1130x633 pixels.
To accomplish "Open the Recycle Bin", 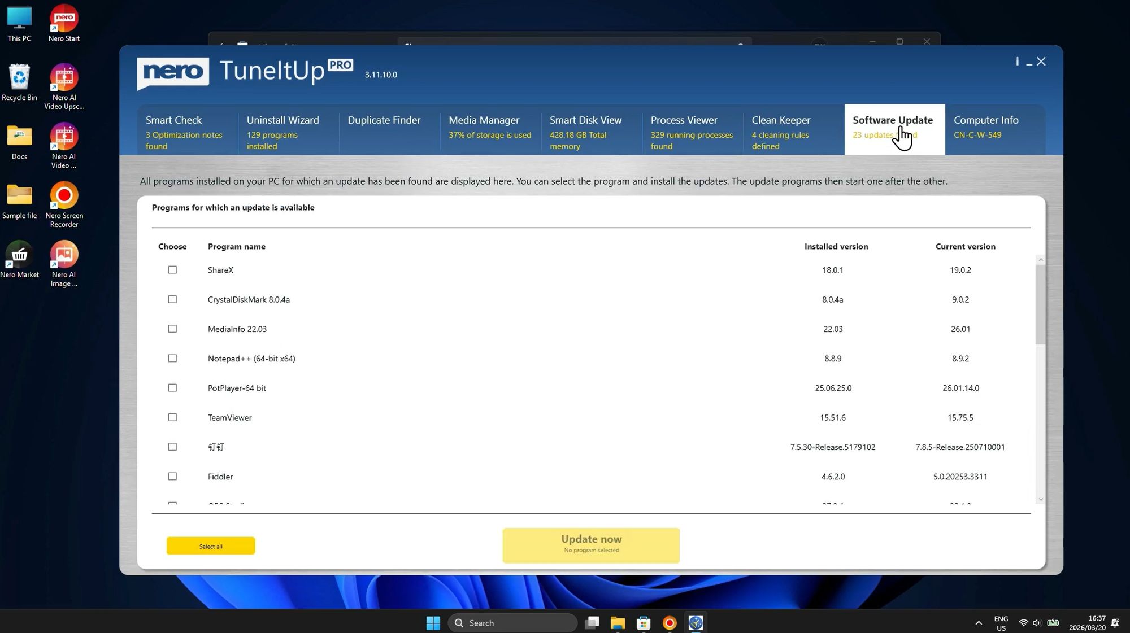I will pos(19,79).
